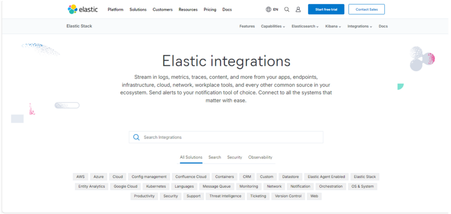Filter by Threat Intelligence tag

pos(225,196)
